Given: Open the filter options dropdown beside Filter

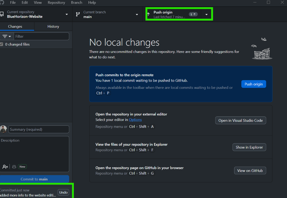Looking at the screenshot, I should 7,36.
